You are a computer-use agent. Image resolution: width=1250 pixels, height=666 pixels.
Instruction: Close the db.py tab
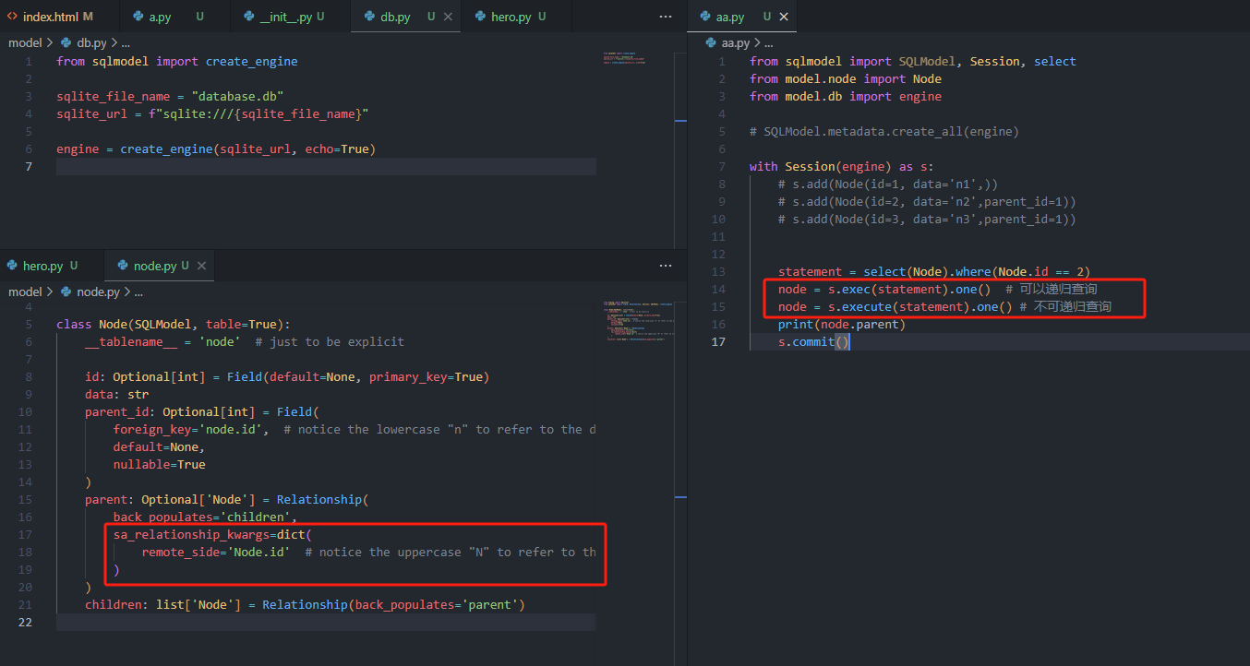[449, 17]
